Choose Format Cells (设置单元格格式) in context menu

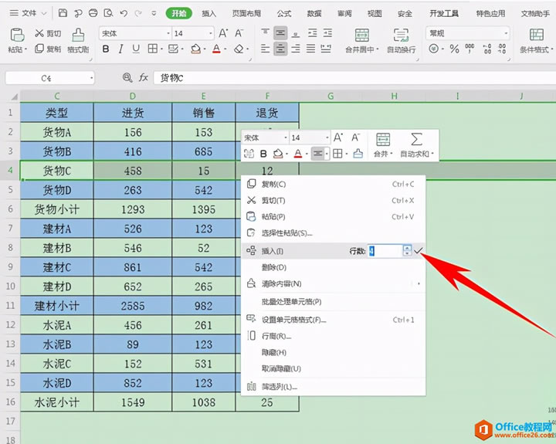pyautogui.click(x=334, y=320)
